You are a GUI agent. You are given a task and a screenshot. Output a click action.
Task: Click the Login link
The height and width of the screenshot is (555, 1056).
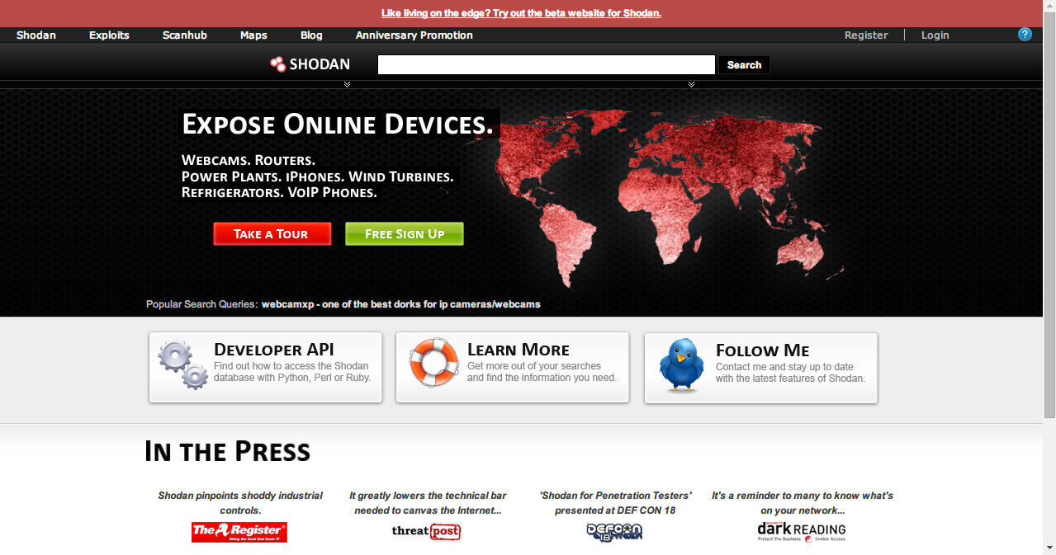[935, 35]
